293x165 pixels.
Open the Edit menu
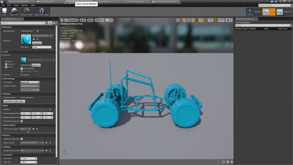[9, 5]
